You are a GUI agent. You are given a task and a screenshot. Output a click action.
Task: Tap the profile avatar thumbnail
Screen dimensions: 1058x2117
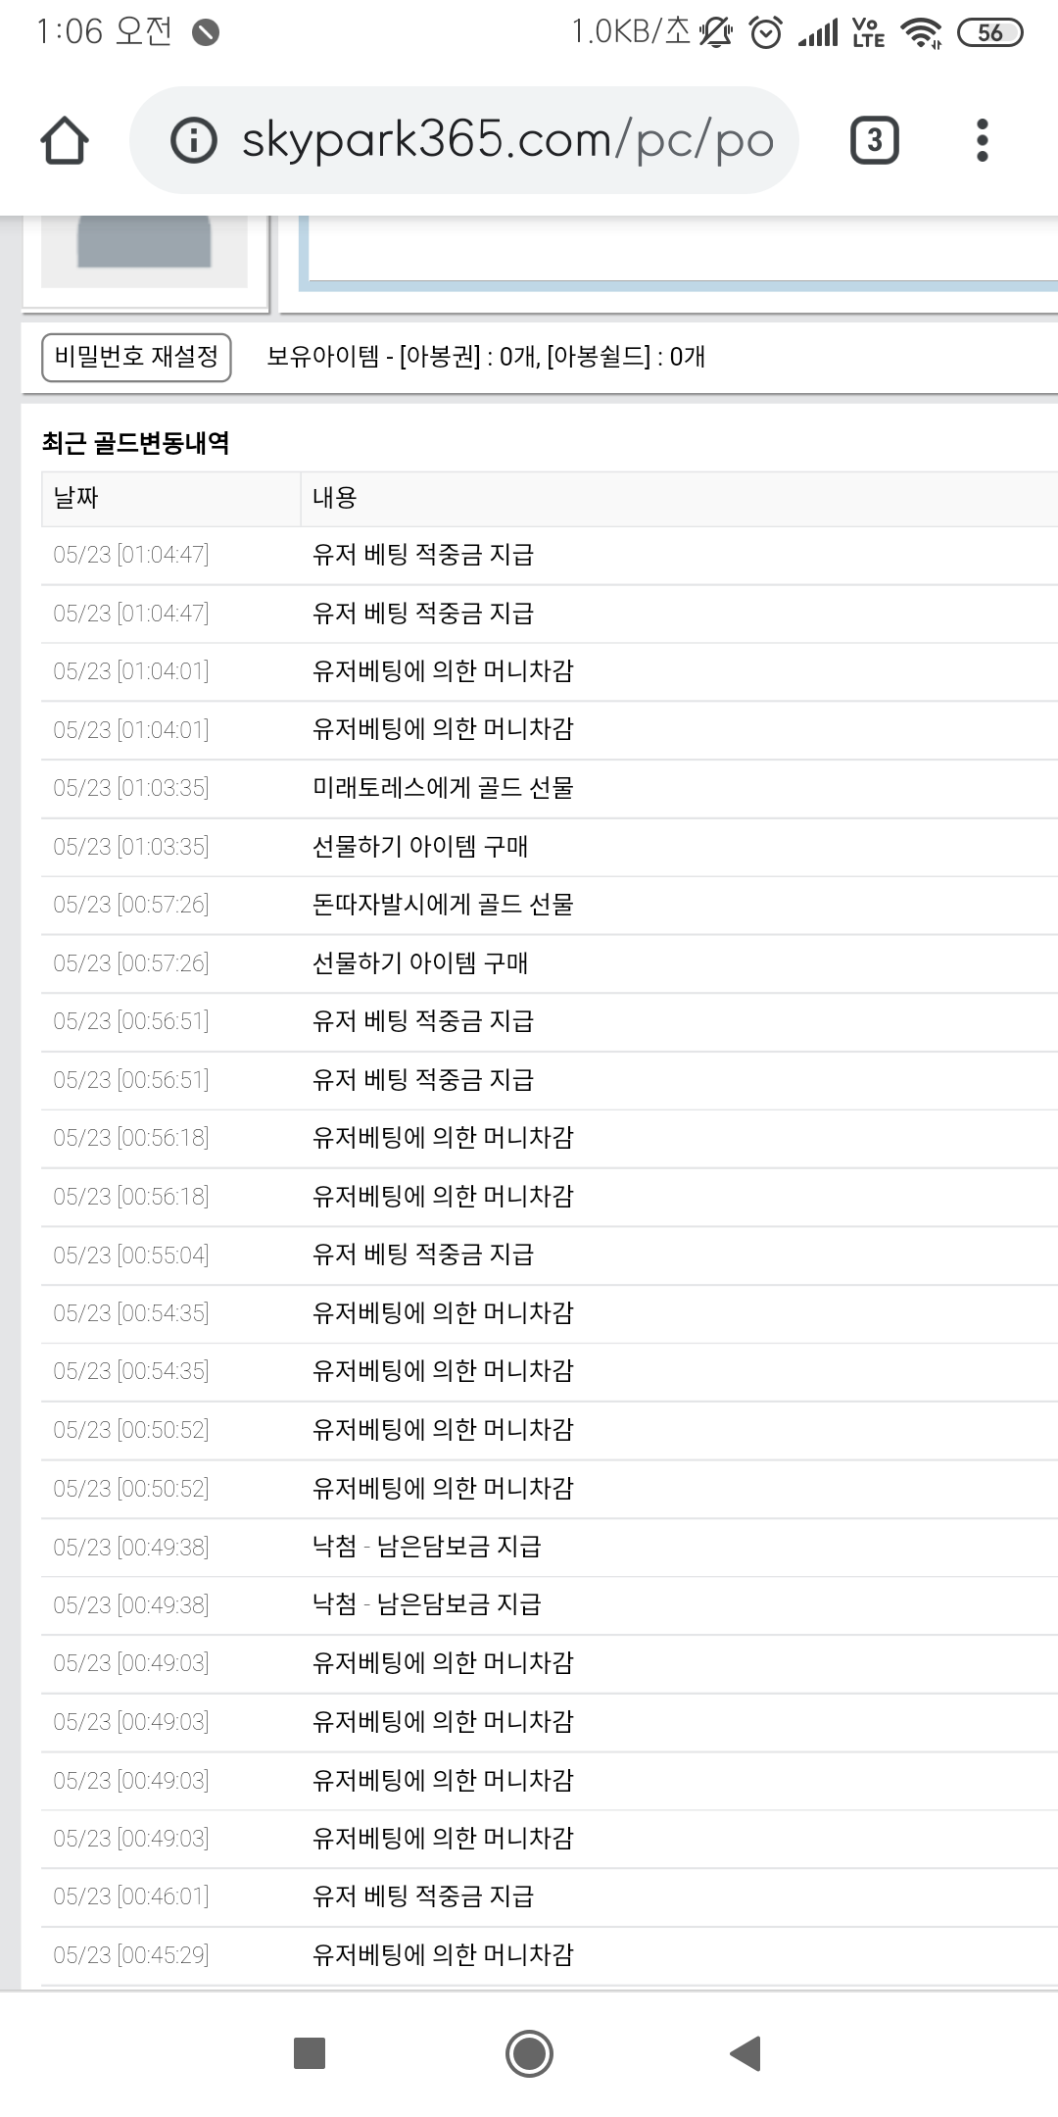click(144, 245)
